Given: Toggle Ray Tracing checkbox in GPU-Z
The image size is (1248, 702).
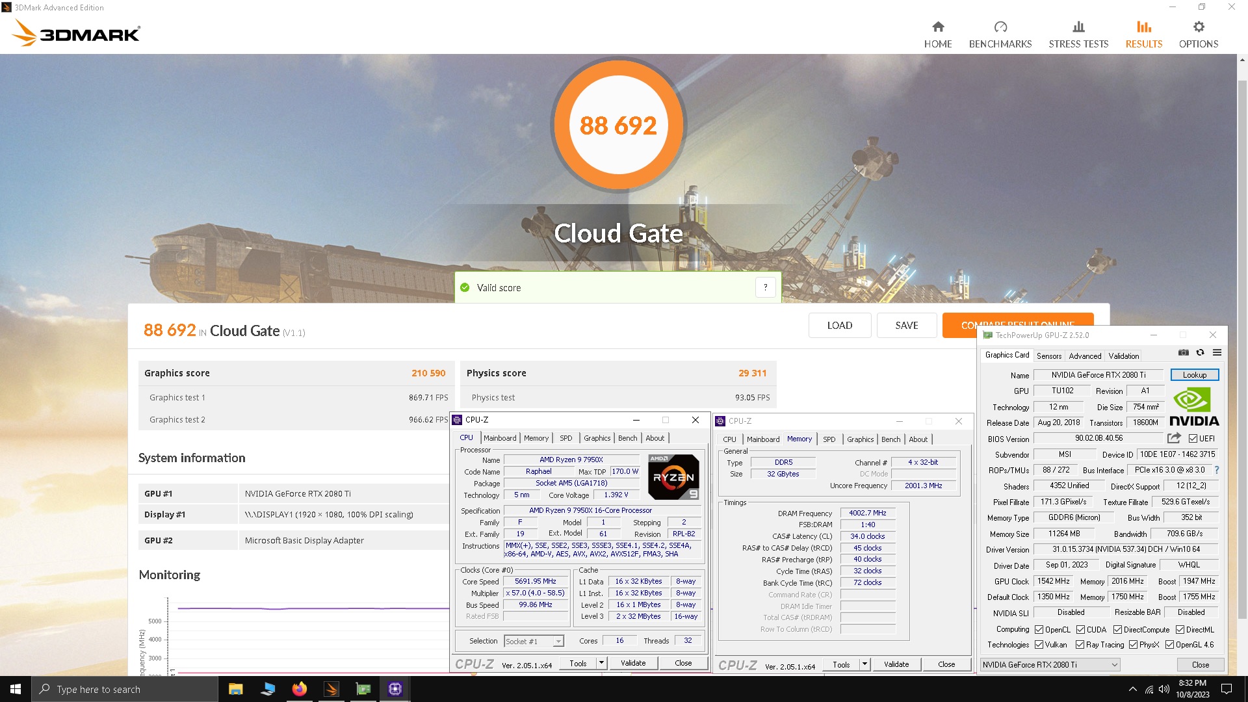Looking at the screenshot, I should pyautogui.click(x=1080, y=645).
